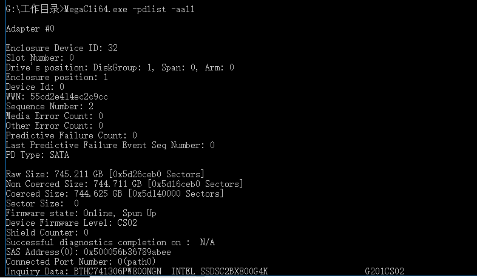Click the Enclosure Device ID: 32 line
The image size is (477, 278).
pyautogui.click(x=62, y=48)
